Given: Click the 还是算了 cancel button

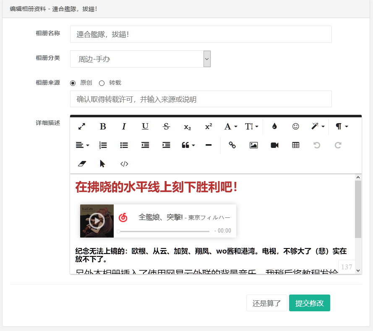Looking at the screenshot, I should pos(266,303).
